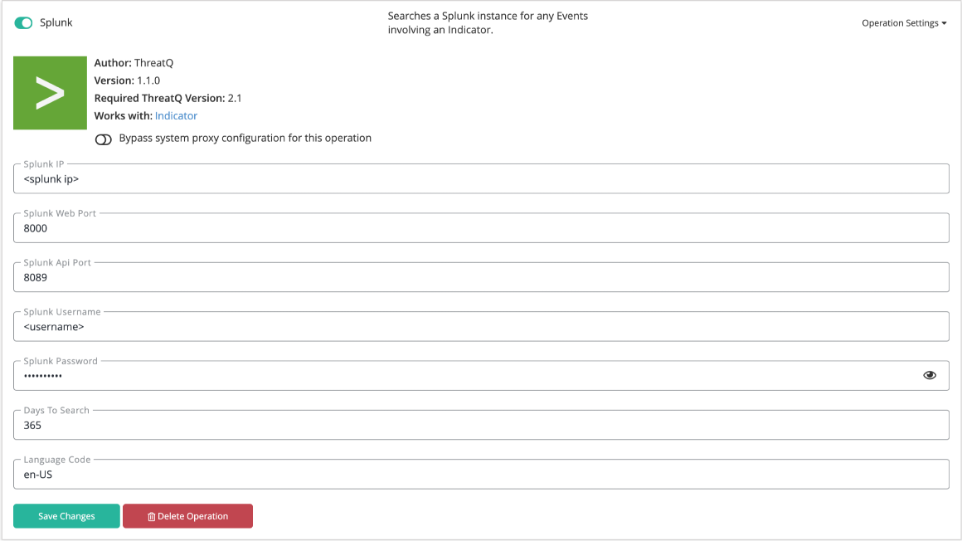
Task: Click the operation description text
Action: coord(488,22)
